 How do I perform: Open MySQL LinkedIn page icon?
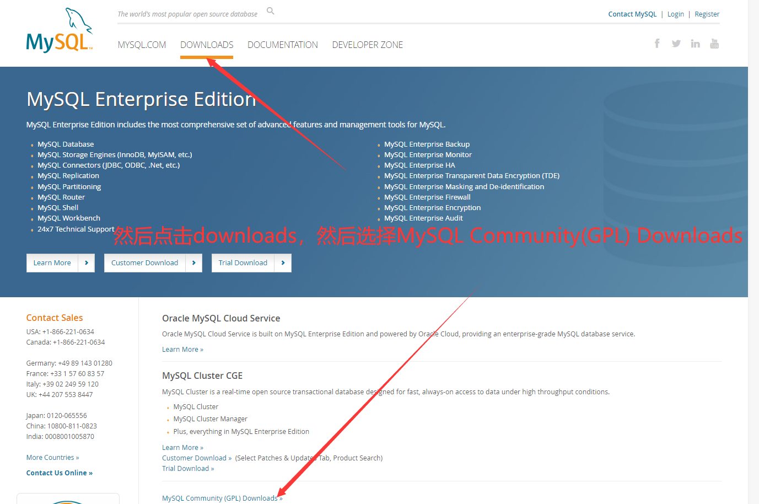point(696,44)
